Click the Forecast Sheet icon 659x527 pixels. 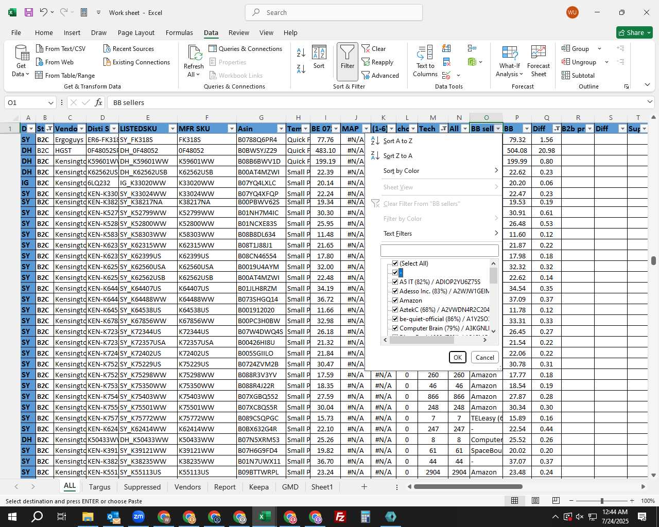click(x=539, y=61)
